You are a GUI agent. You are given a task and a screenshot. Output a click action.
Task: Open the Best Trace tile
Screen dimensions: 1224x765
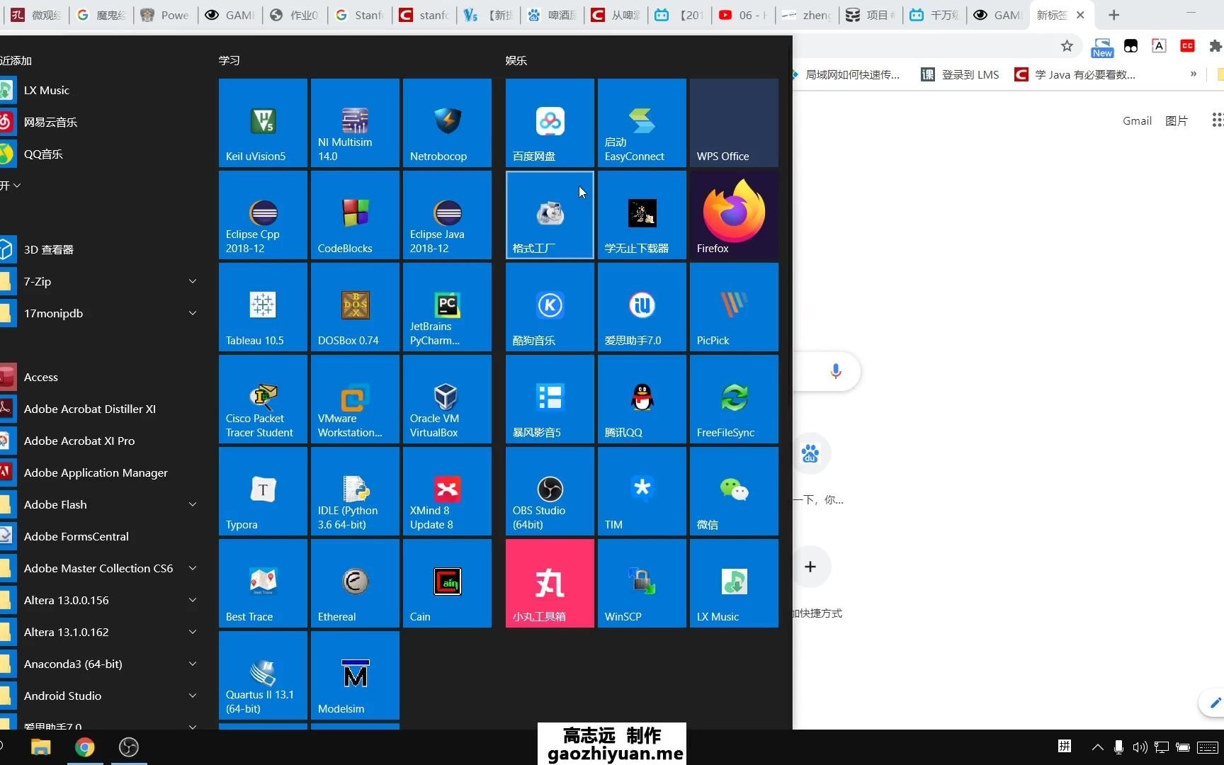point(263,583)
